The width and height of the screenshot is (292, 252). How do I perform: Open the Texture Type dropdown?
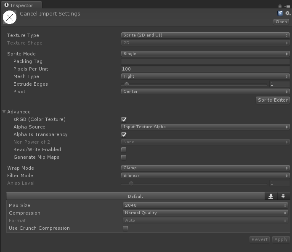(205, 35)
